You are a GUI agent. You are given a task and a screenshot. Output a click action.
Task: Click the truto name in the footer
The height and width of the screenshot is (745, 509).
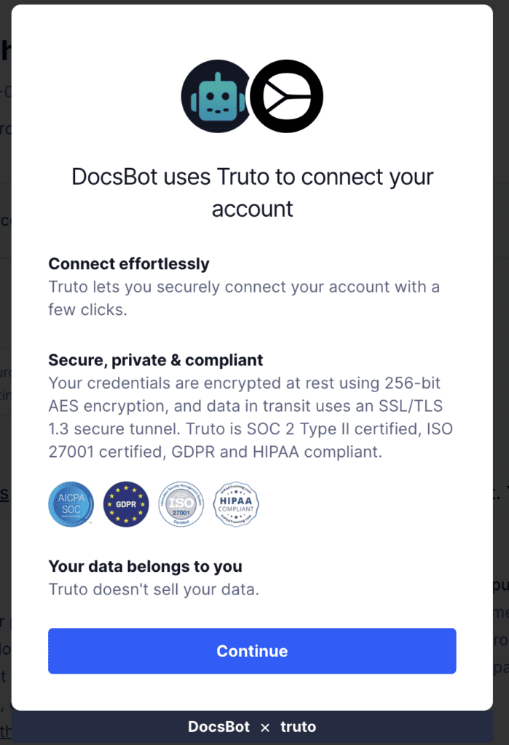coord(298,727)
